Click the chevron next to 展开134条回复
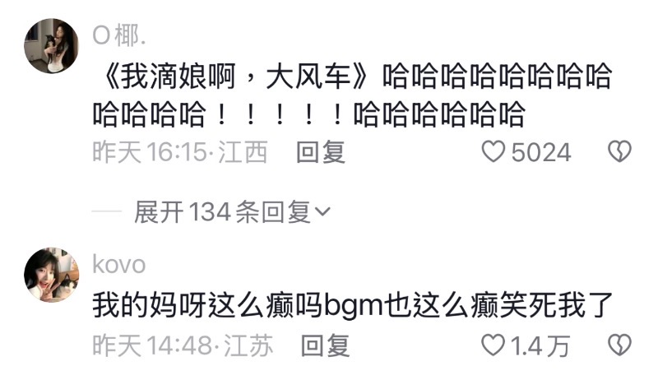The image size is (658, 380). [322, 212]
